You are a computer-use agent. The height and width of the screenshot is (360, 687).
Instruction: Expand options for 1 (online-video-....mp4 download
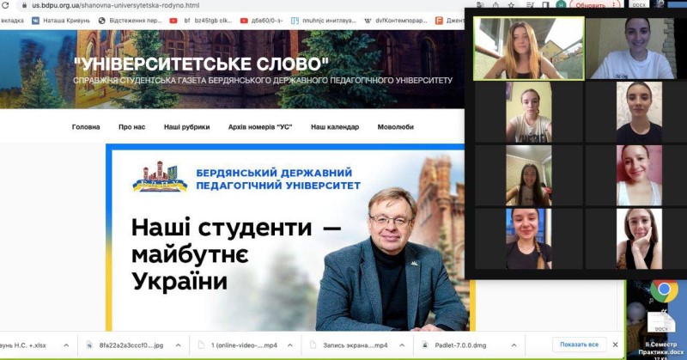pos(290,345)
